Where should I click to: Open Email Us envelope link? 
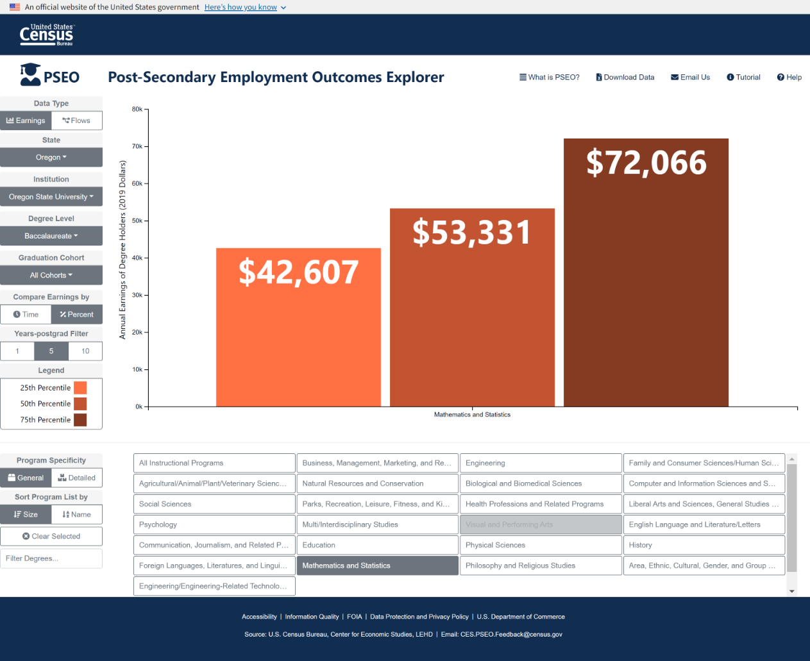(690, 78)
